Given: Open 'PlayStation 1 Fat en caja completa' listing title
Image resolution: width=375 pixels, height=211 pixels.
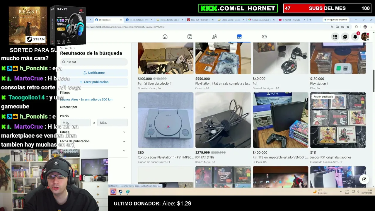Looking at the screenshot, I should [x=223, y=84].
